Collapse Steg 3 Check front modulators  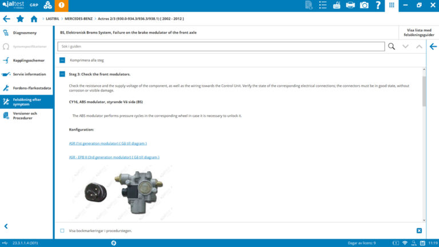coord(62,74)
